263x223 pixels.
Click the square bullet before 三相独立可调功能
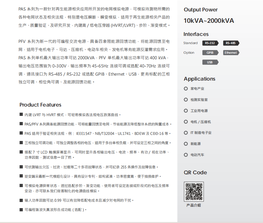pyautogui.click(x=21, y=143)
